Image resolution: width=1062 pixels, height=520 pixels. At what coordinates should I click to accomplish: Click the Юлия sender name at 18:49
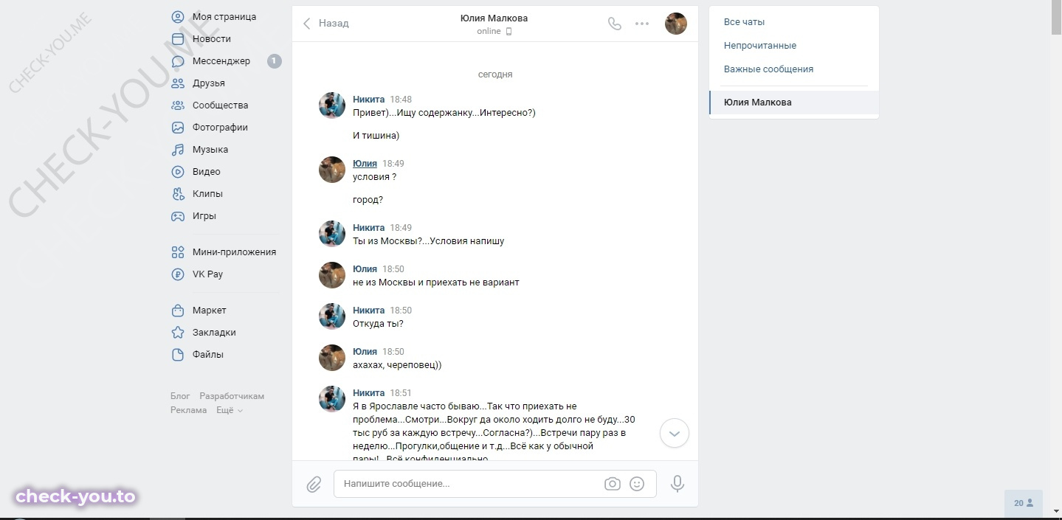(x=365, y=164)
